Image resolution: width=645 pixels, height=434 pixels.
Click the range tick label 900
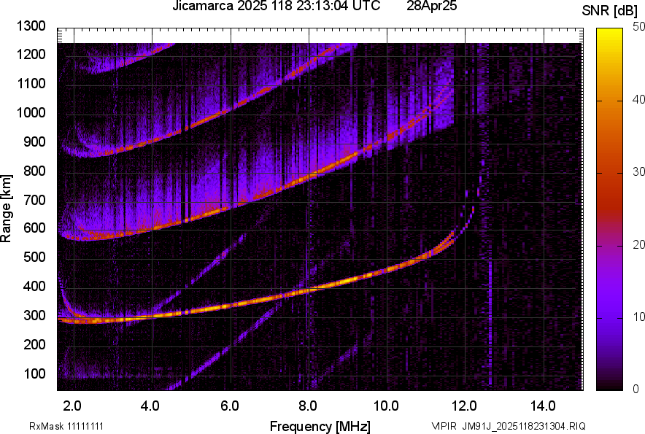34,142
